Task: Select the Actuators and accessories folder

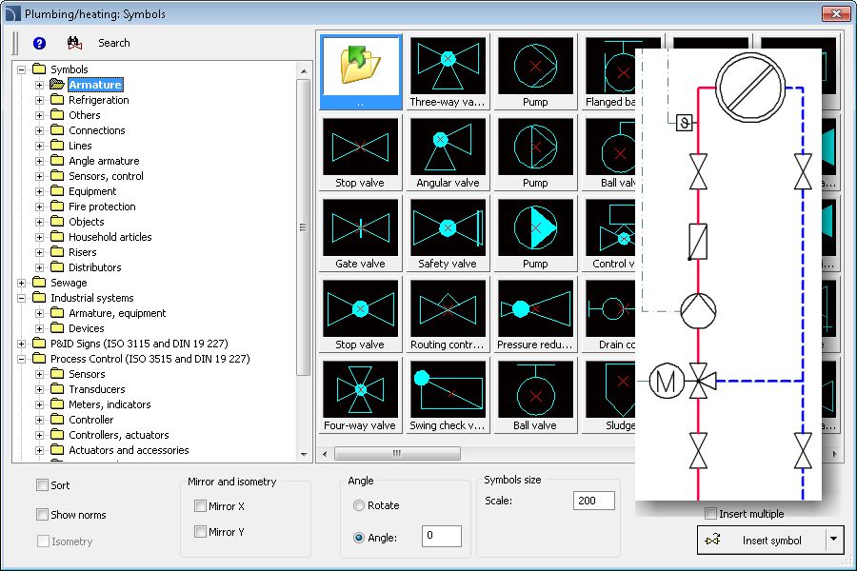Action: (129, 450)
